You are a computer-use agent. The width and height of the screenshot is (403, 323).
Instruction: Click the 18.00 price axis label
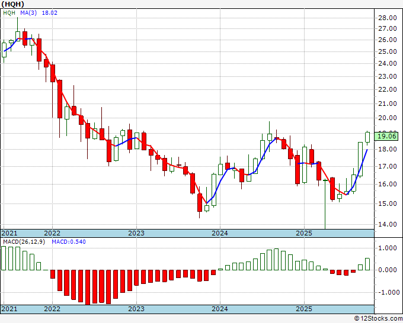388,149
